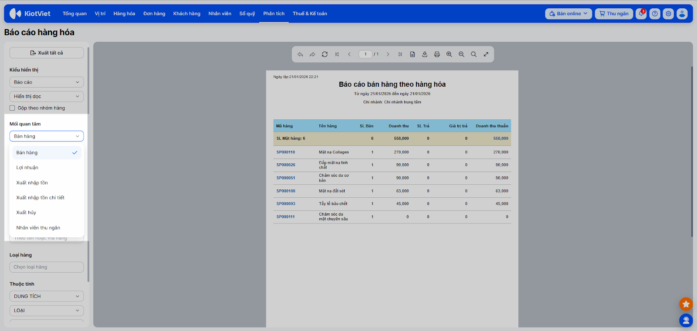
Task: Open the settings gear in header
Action: click(668, 14)
